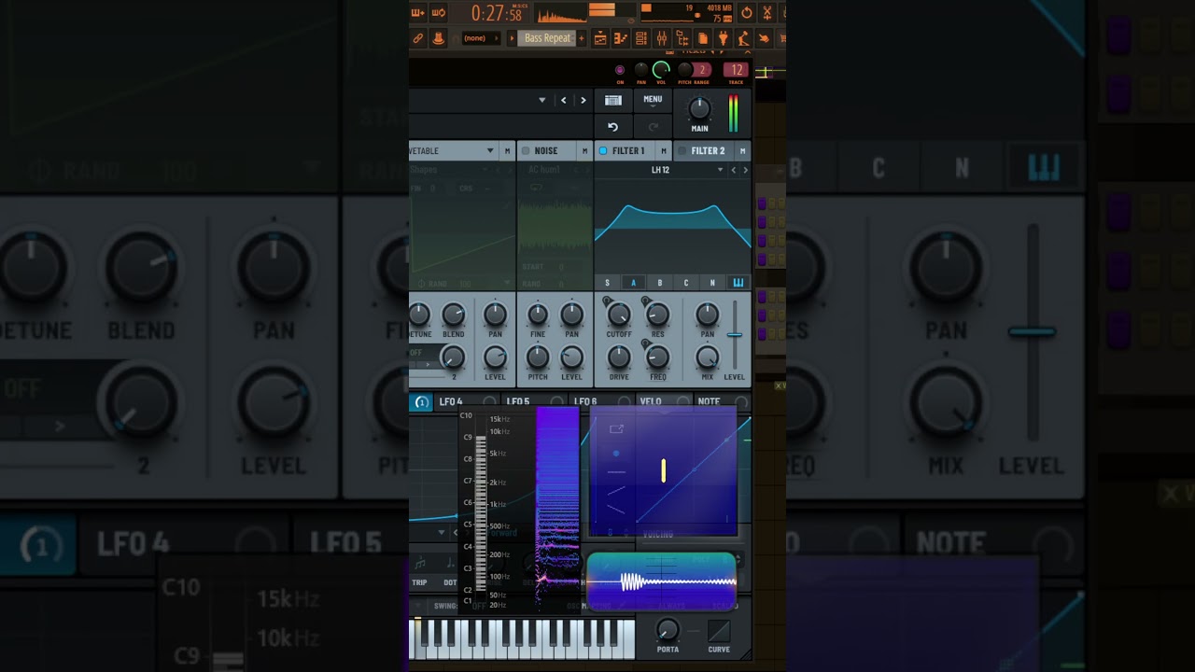Viewport: 1195px width, 672px height.
Task: Select previous preset arrow in Serum
Action: [563, 101]
